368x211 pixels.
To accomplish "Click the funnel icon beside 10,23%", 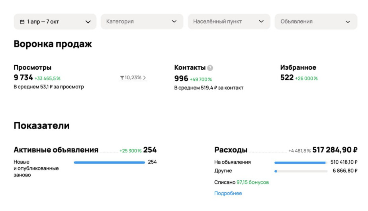I will (x=122, y=78).
